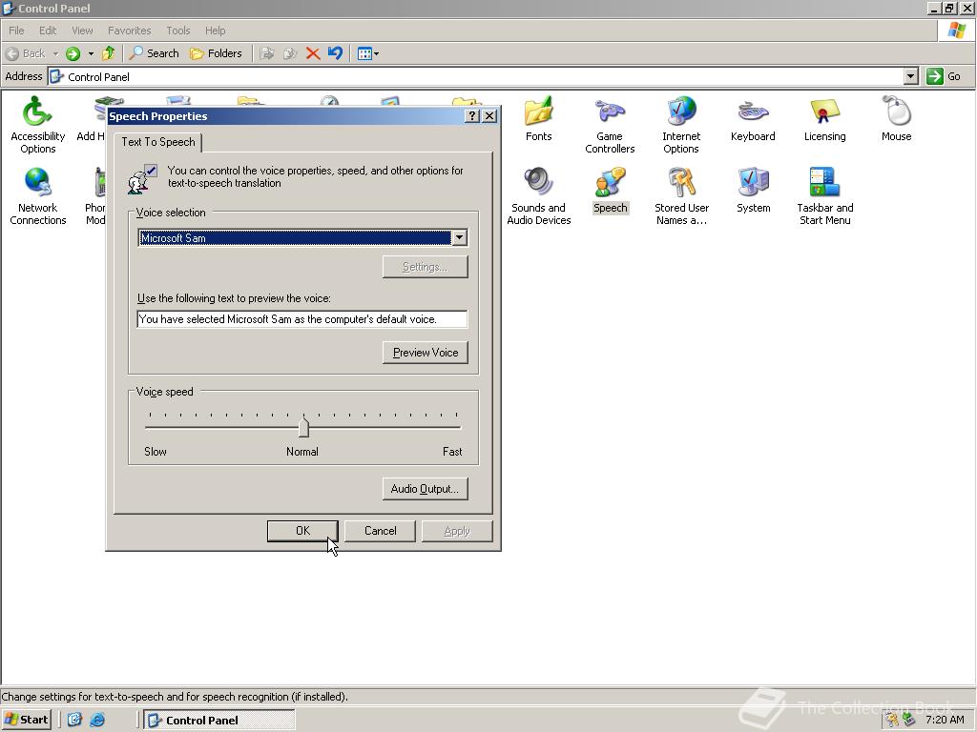Click the Back toolbar button
This screenshot has height=732, width=977.
point(25,53)
